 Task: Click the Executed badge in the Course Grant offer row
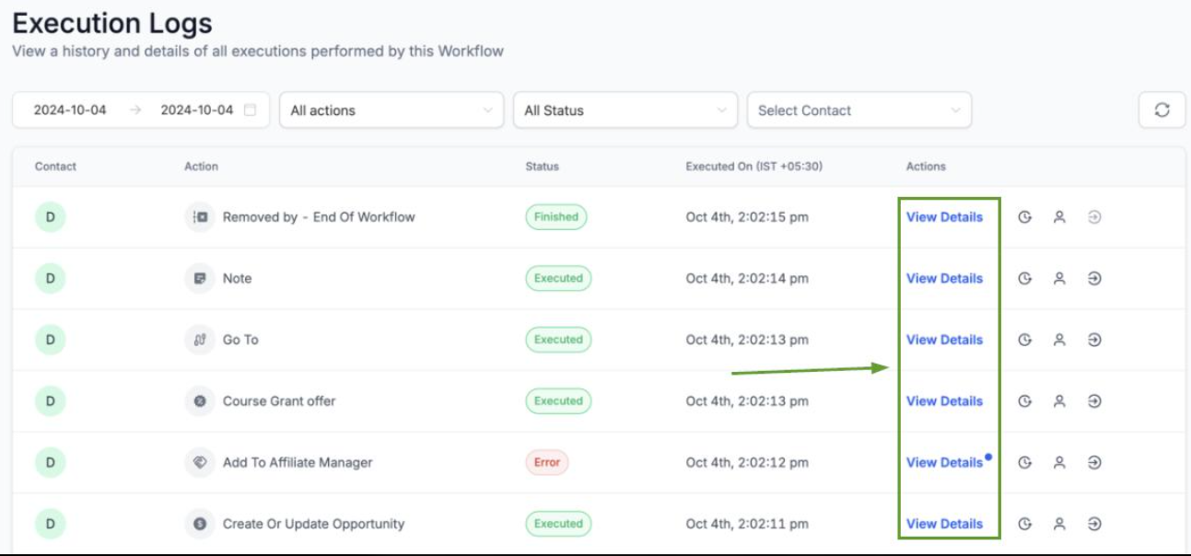[558, 401]
